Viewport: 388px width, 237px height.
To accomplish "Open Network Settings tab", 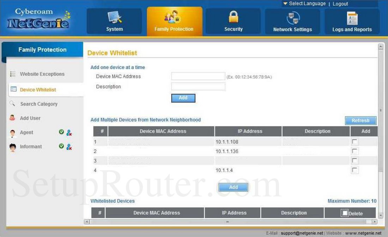I will tap(292, 22).
